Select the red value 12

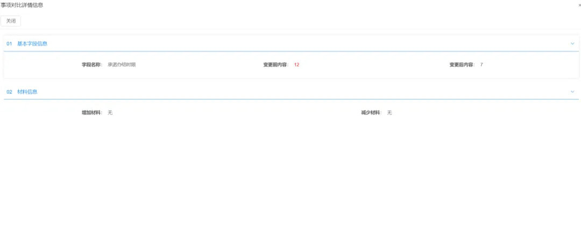click(x=296, y=65)
